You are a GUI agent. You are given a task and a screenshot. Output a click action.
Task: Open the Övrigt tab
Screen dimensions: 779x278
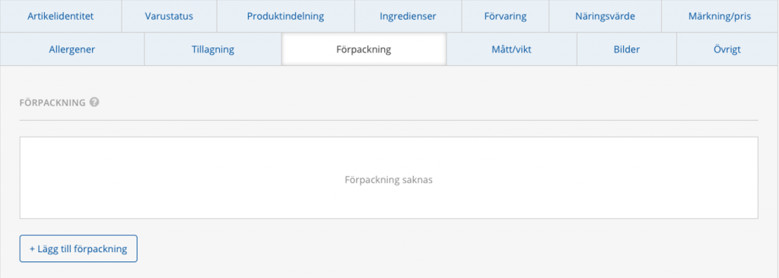(x=727, y=49)
